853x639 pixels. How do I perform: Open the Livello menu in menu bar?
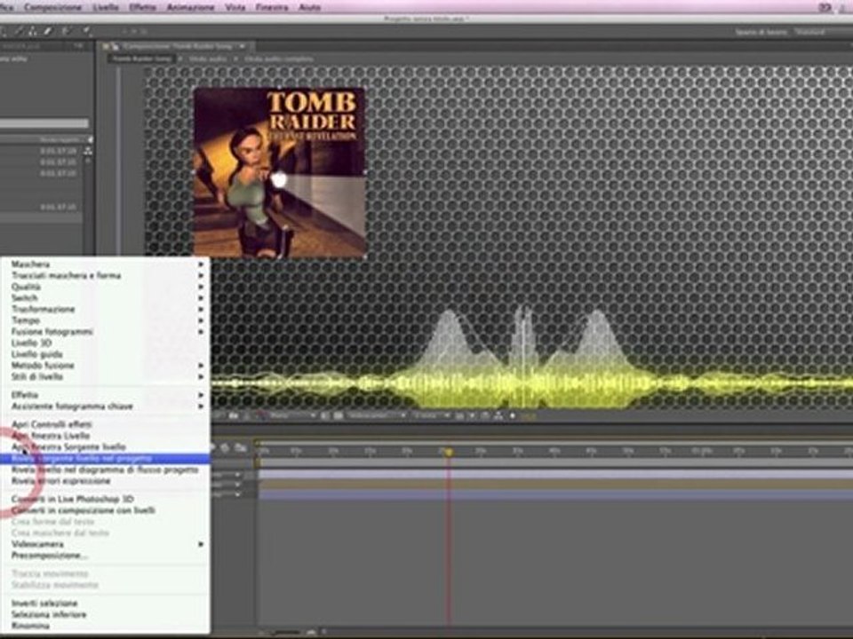pyautogui.click(x=106, y=7)
